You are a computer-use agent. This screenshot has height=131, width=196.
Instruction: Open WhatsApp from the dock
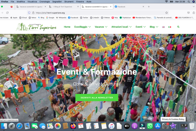click(150, 126)
